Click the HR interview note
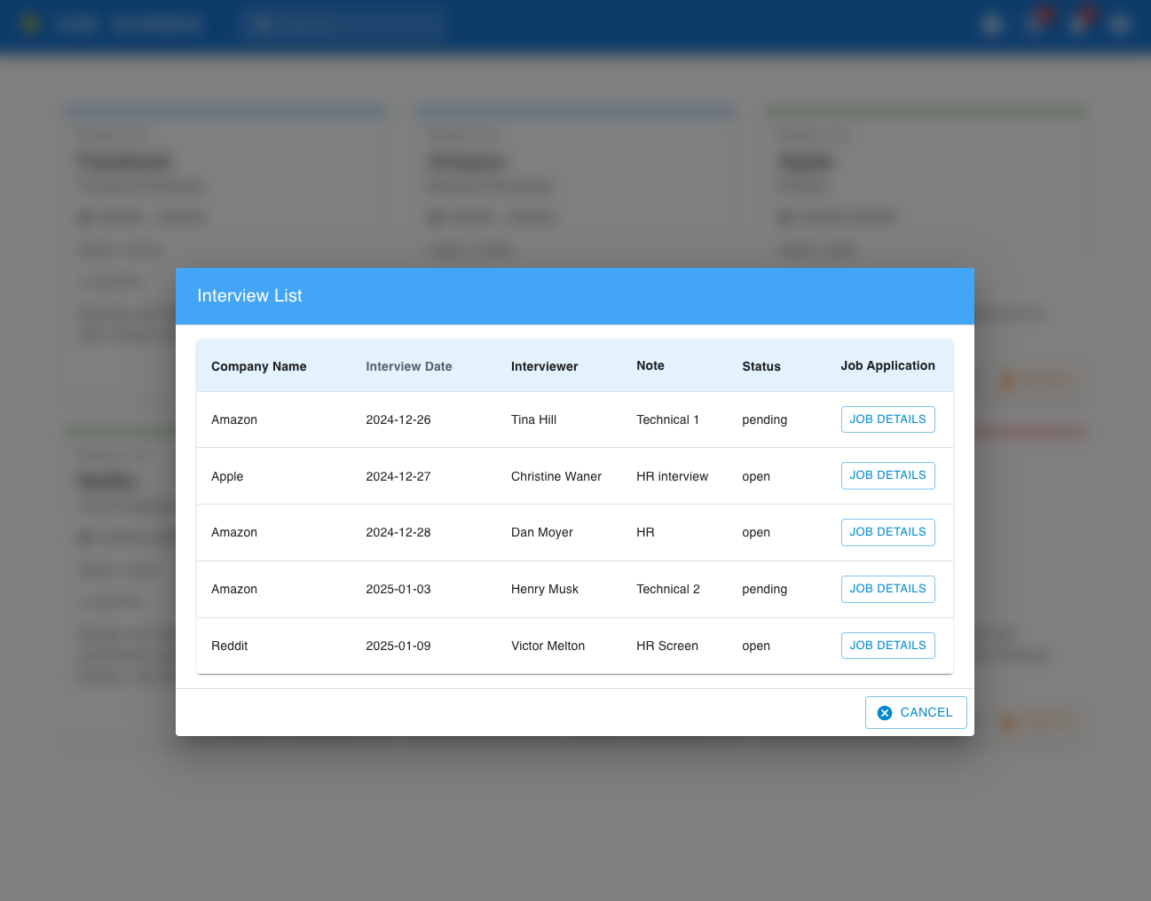The height and width of the screenshot is (901, 1151). pos(672,476)
